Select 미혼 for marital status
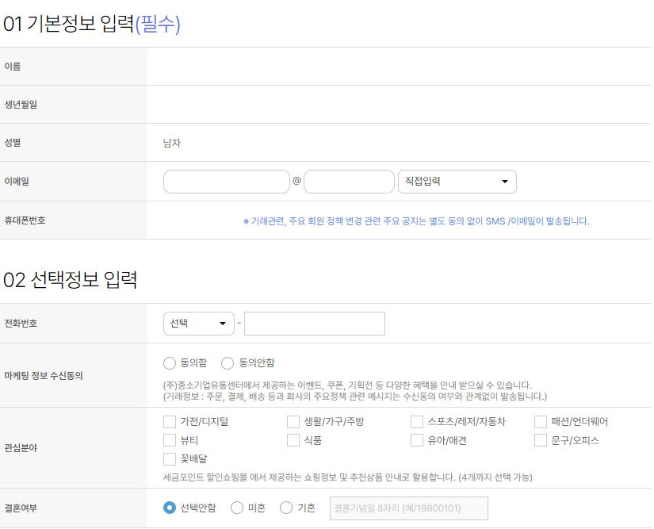654x529 pixels. click(x=235, y=508)
